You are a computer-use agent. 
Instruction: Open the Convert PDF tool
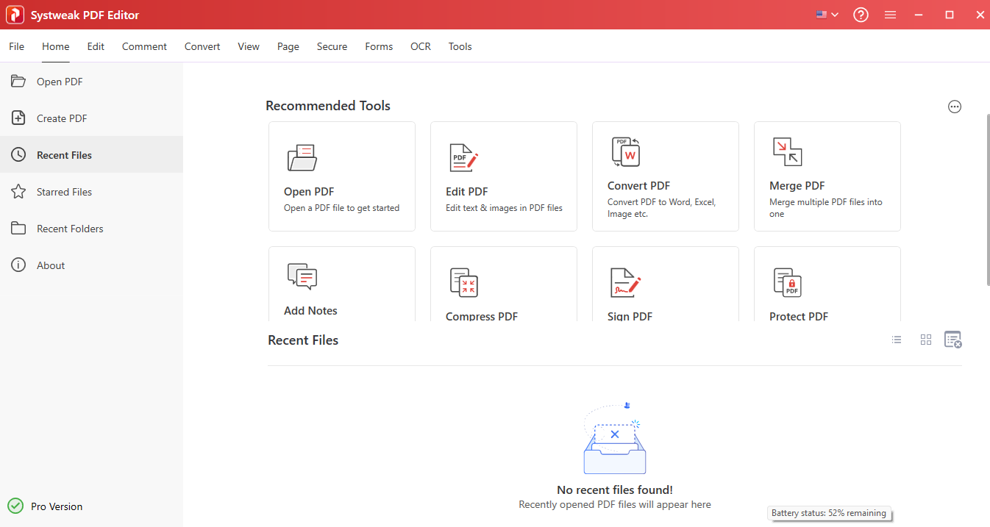pos(665,176)
